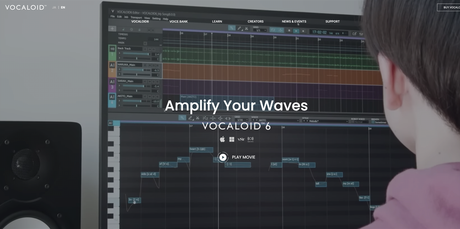Viewport: 460px width, 229px height.
Task: Open the SUPPORT page link
Action: 332,22
